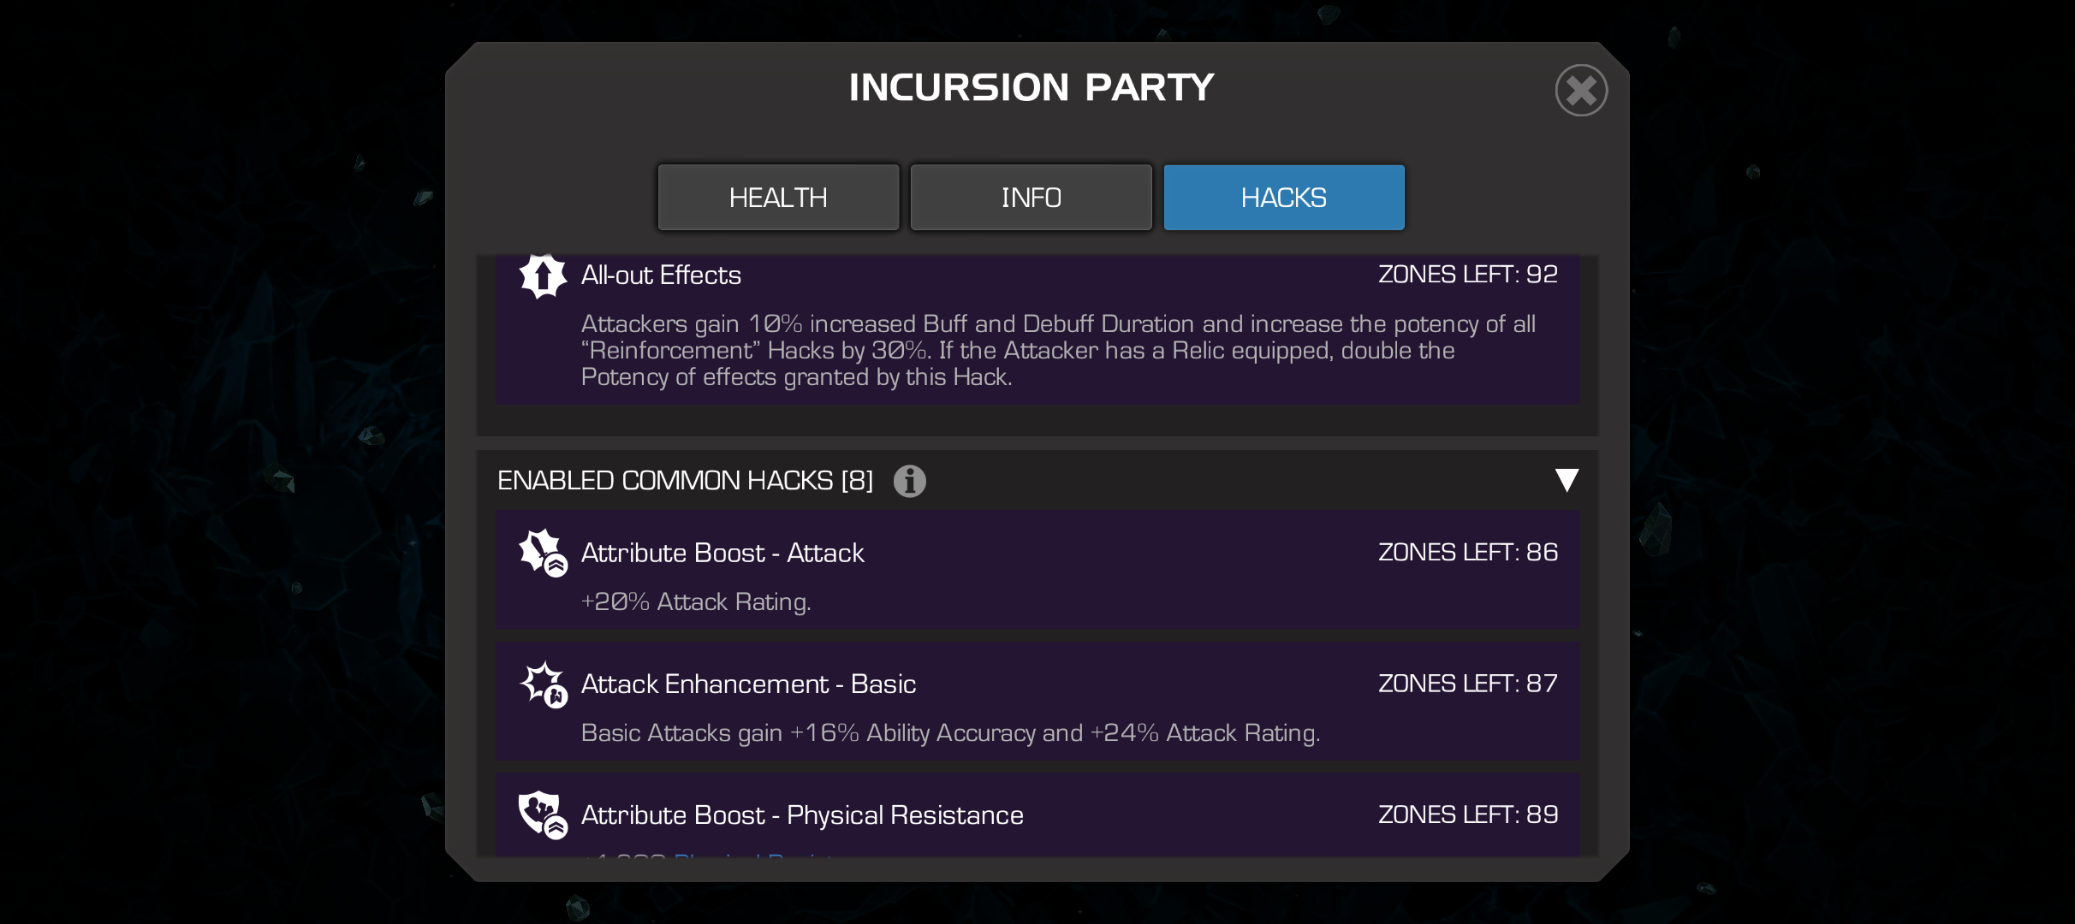
Task: Close the Incursion Party dialog
Action: click(x=1580, y=90)
